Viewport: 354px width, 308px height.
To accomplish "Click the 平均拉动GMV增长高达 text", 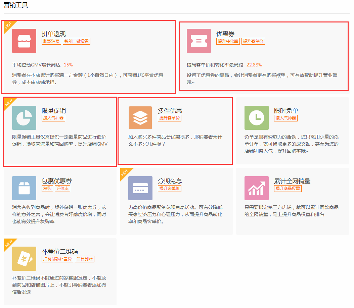I will click(x=36, y=65).
